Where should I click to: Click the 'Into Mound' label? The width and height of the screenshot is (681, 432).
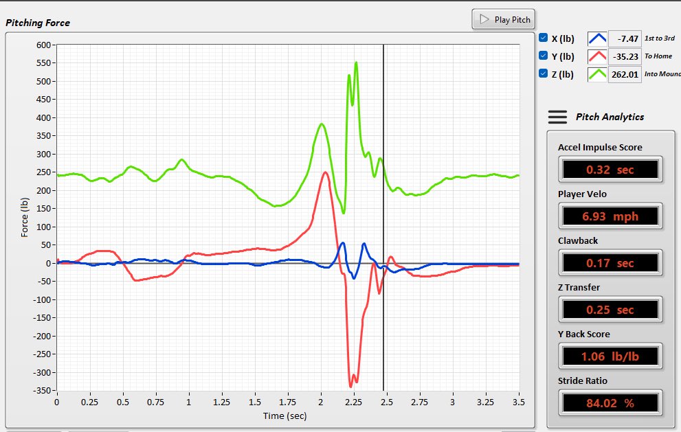click(x=662, y=73)
